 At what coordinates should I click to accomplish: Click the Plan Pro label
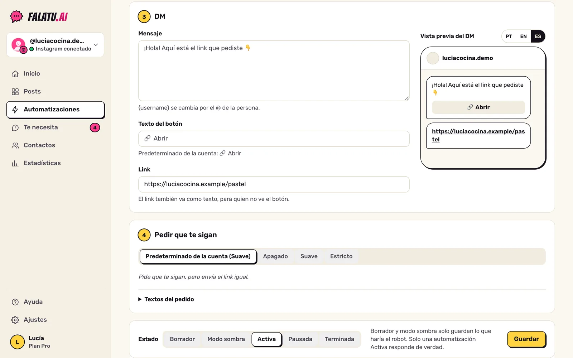pos(39,346)
